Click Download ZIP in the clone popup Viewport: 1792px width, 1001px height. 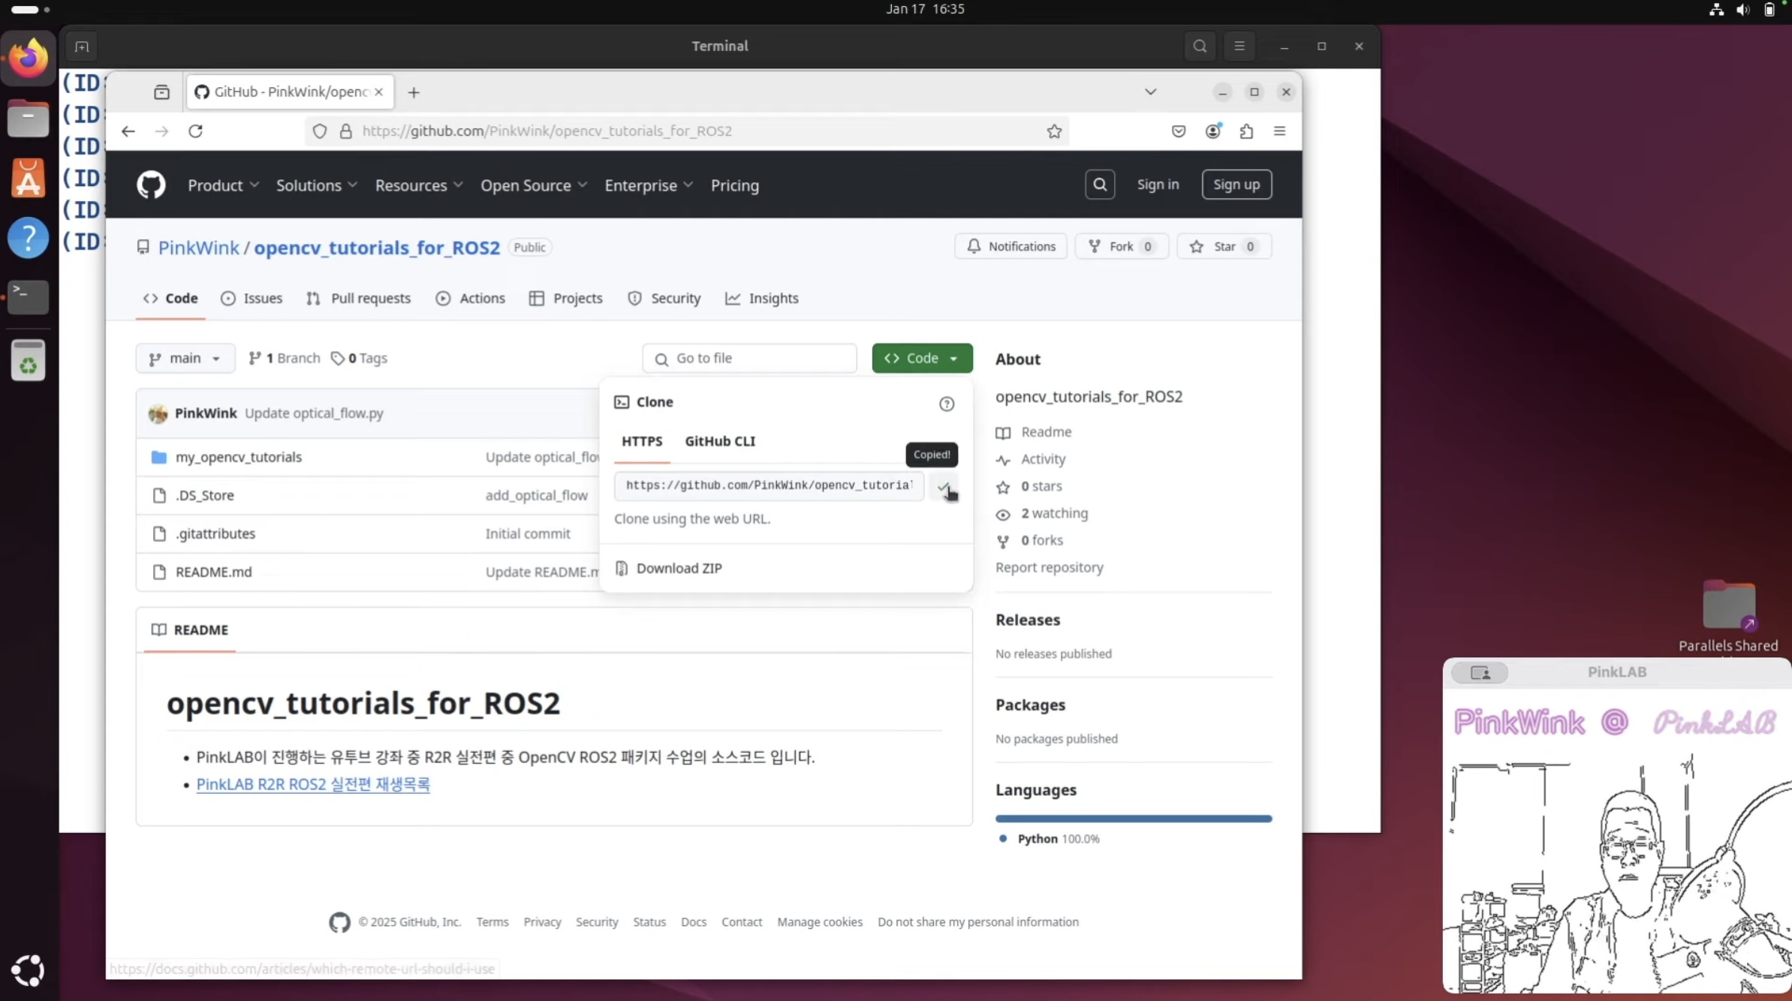pos(679,568)
